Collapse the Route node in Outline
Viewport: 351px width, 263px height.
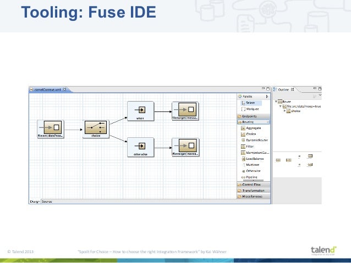276,102
